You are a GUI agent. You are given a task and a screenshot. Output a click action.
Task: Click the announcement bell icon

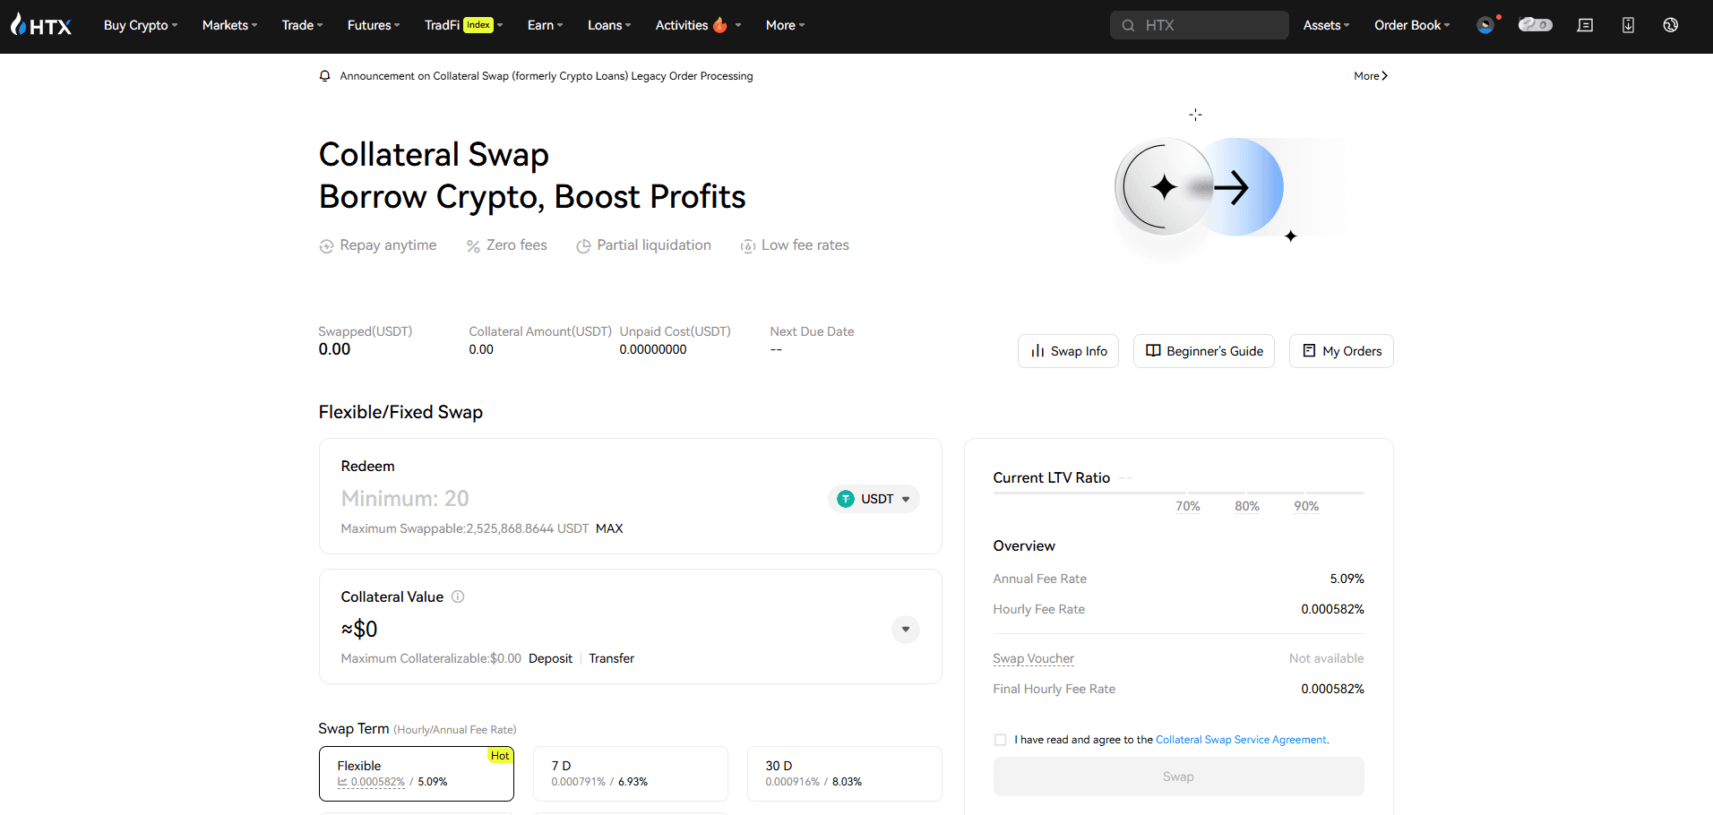325,76
